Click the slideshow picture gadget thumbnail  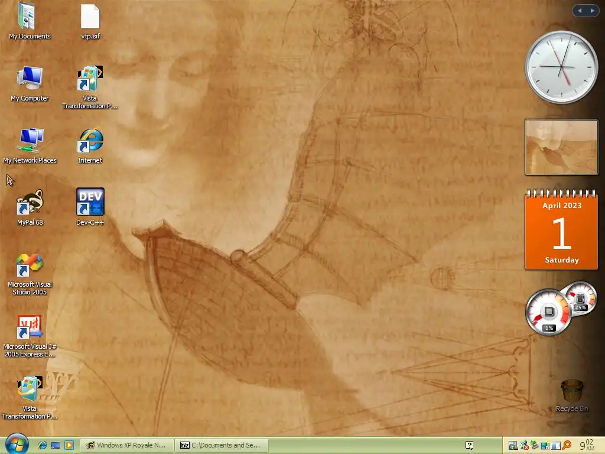tap(561, 147)
